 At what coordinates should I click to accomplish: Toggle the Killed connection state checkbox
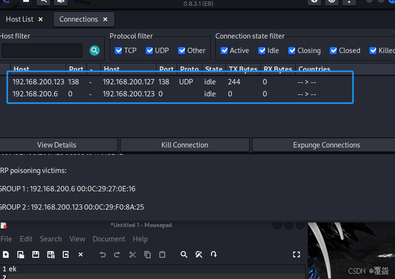373,51
